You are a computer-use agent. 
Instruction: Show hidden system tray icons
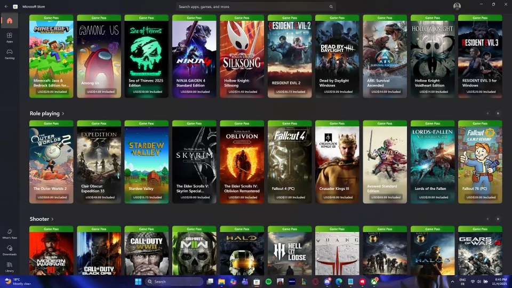[x=452, y=282]
